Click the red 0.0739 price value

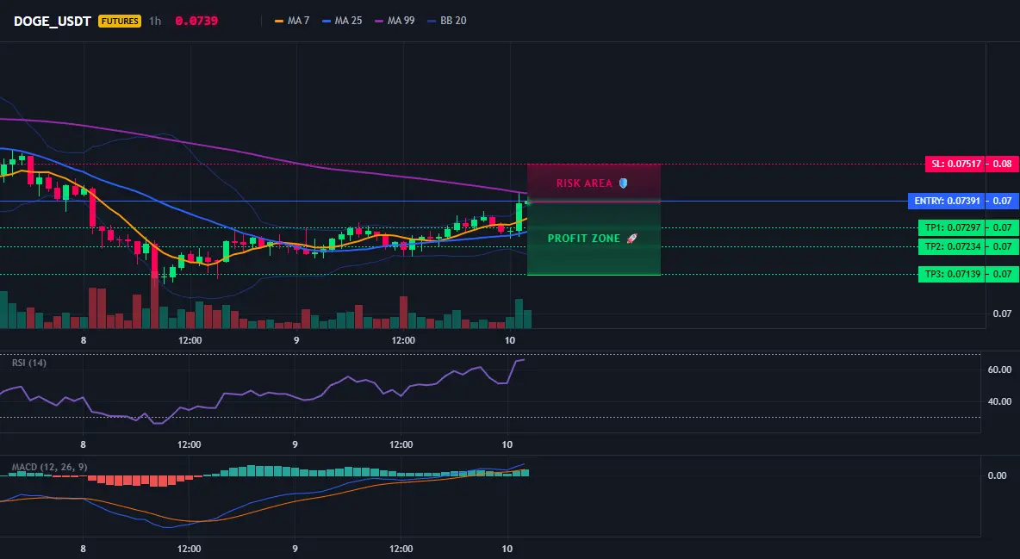pos(196,21)
